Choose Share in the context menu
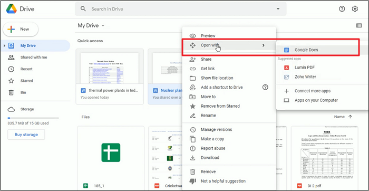This screenshot has width=369, height=191. click(229, 59)
